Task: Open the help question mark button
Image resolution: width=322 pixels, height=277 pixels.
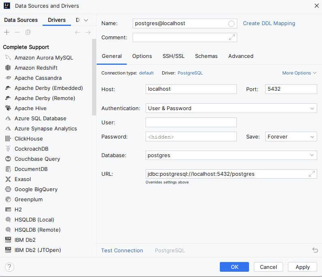Action: [x=9, y=267]
